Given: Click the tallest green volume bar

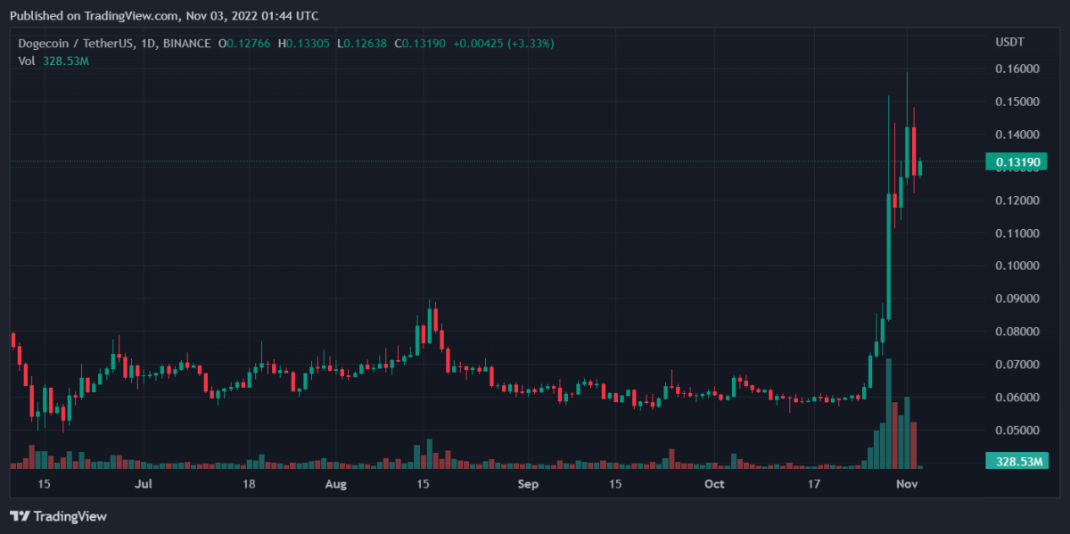Looking at the screenshot, I should click(x=888, y=413).
